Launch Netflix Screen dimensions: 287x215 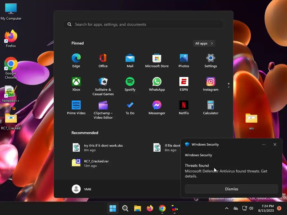click(184, 108)
